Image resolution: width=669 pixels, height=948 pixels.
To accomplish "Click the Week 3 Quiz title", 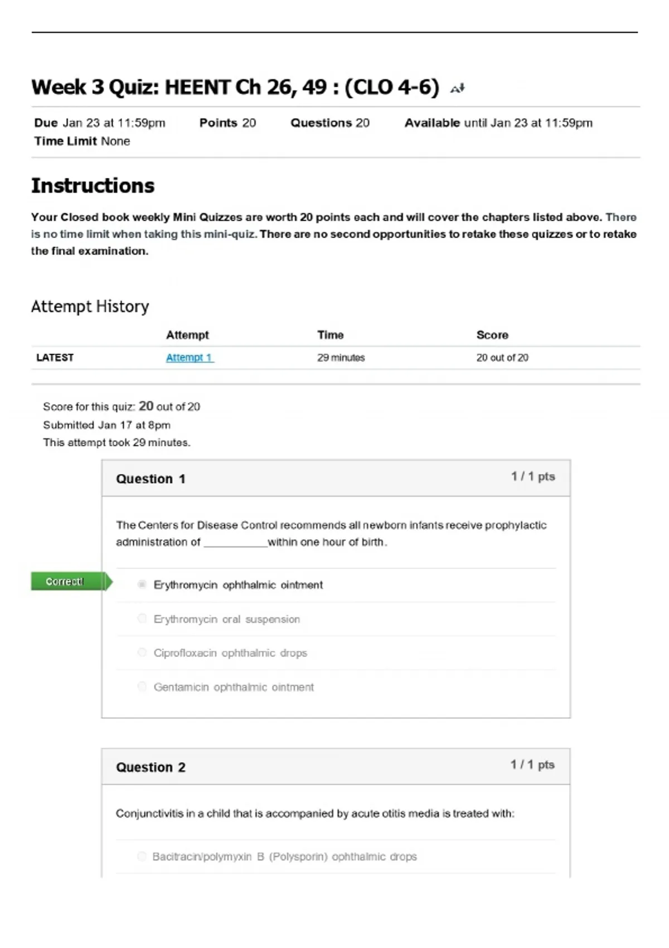I will click(235, 88).
